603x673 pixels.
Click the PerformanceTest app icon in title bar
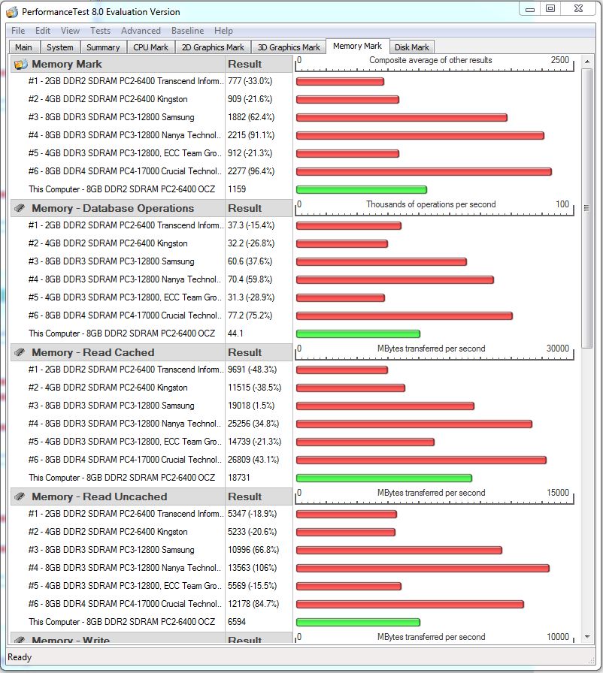tap(12, 11)
